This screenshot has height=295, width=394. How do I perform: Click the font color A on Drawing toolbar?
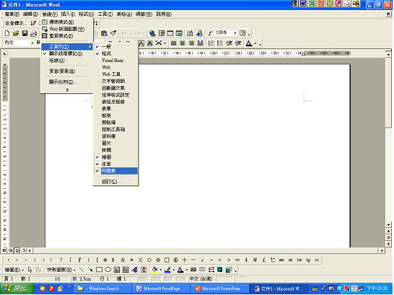180,270
